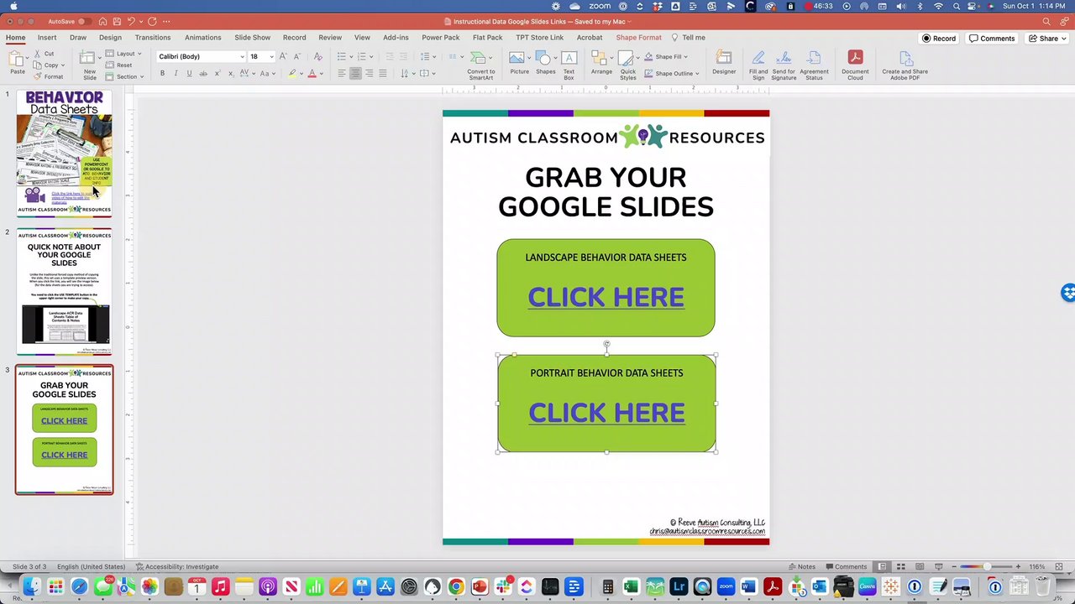The image size is (1075, 604).
Task: Justify the paragraph text
Action: tap(383, 73)
